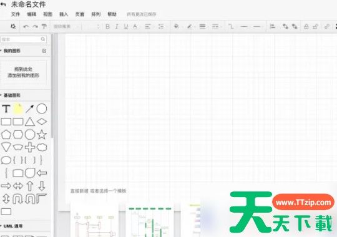This screenshot has width=337, height=237.
Task: Open the first sequence diagram template thumbnail
Action: tap(95, 220)
